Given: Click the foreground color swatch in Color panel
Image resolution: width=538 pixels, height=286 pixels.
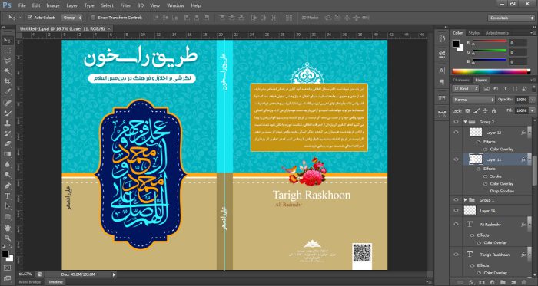Looking at the screenshot, I should coord(456,44).
